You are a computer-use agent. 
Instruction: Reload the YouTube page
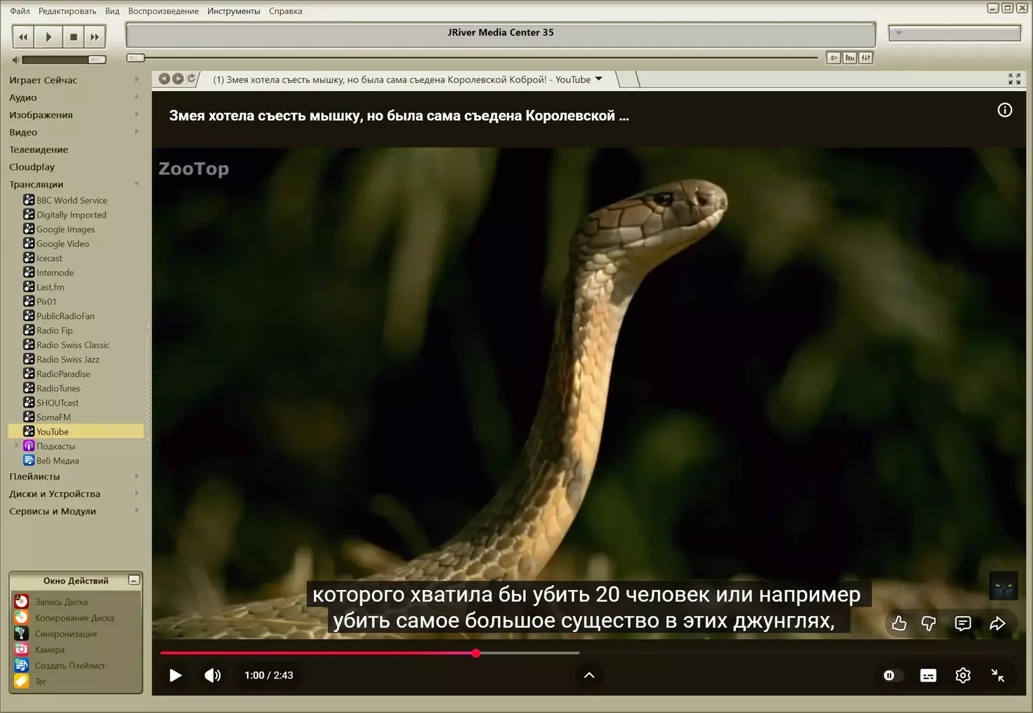pyautogui.click(x=191, y=79)
